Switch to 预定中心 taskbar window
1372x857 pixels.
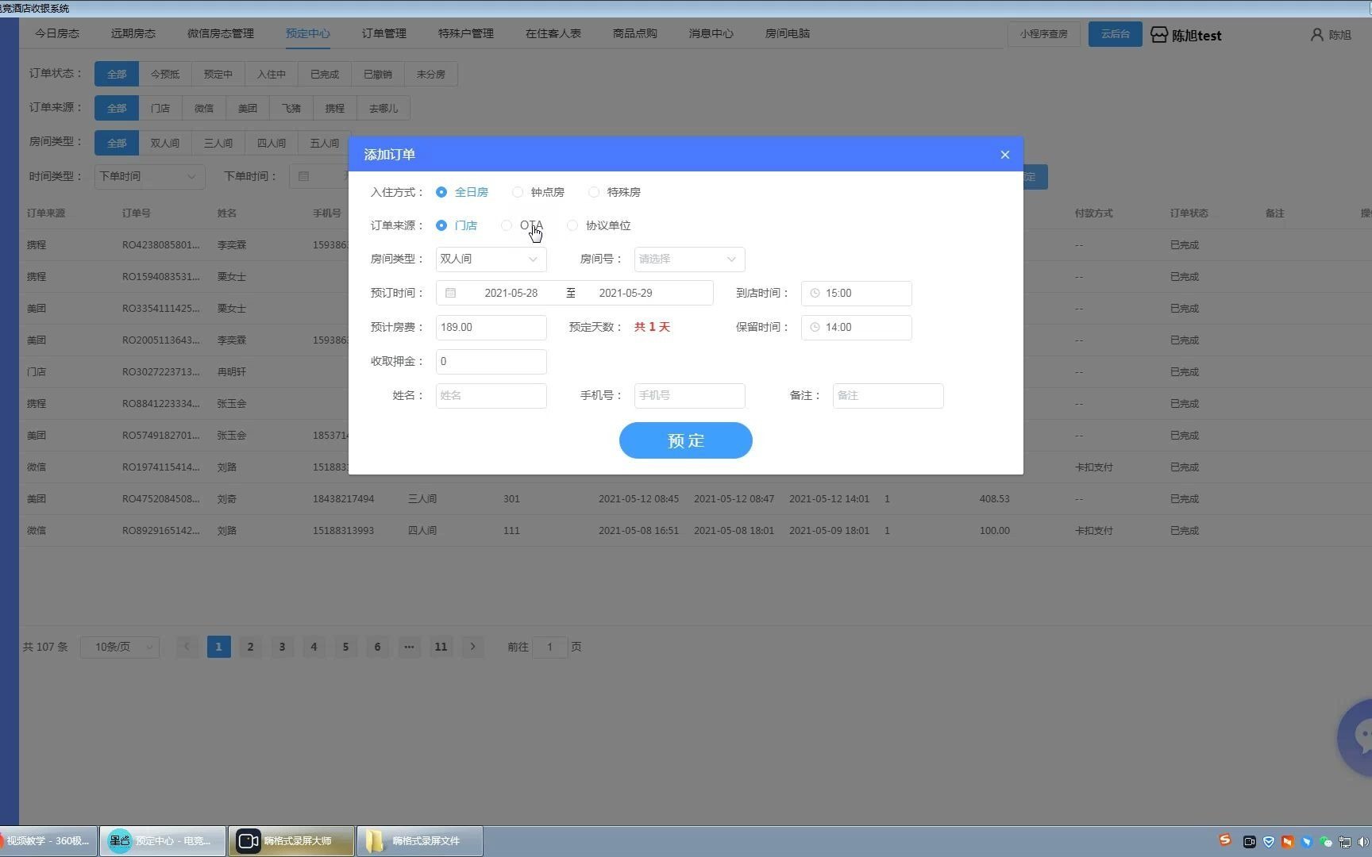(x=163, y=841)
